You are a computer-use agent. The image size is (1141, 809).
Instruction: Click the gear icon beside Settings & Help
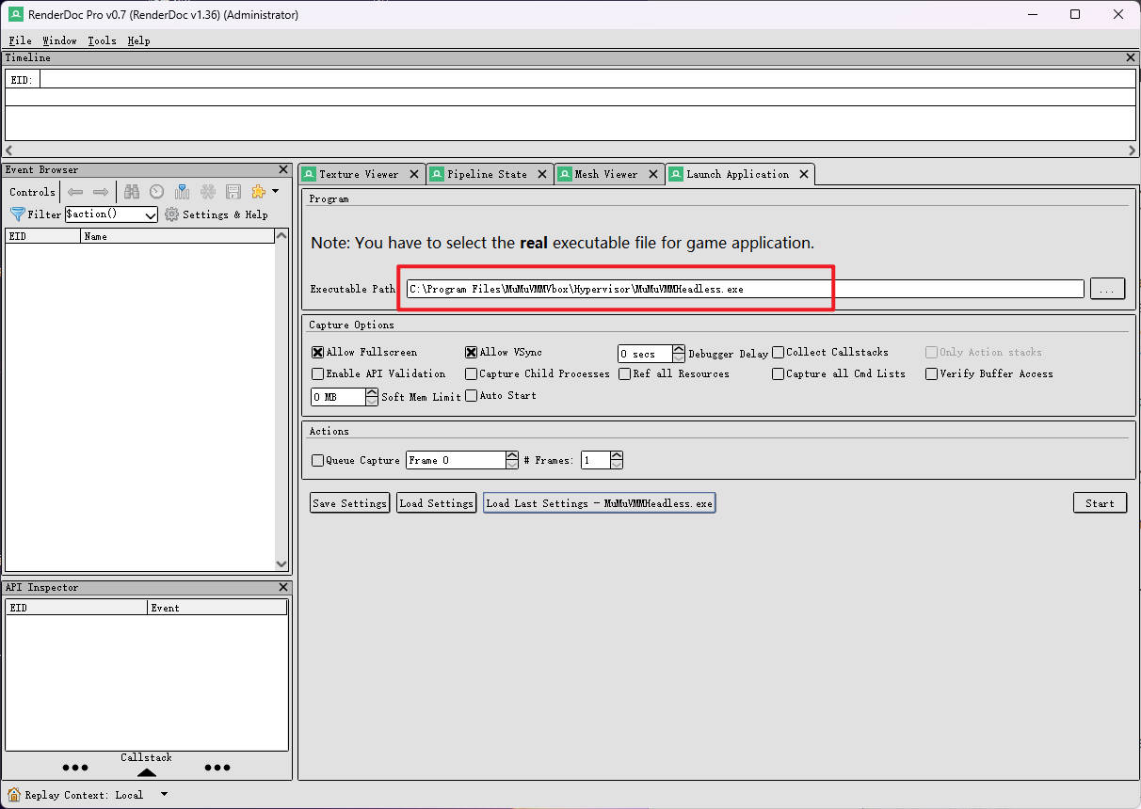171,214
